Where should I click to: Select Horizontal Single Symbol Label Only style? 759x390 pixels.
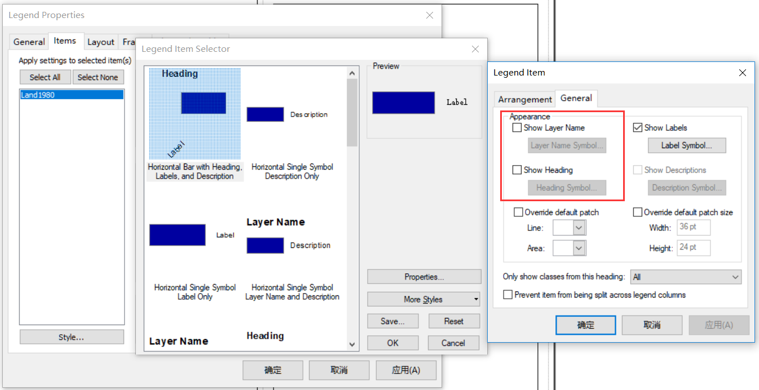click(195, 262)
